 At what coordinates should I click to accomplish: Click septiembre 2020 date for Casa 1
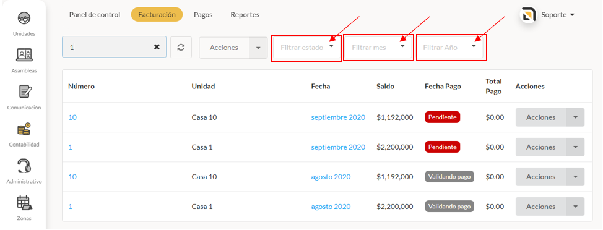(x=338, y=147)
